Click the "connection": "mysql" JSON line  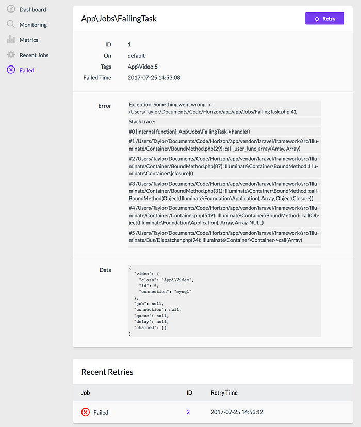(x=165, y=292)
